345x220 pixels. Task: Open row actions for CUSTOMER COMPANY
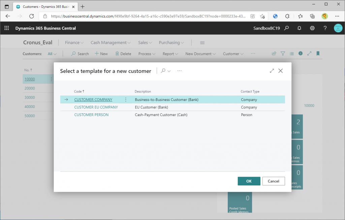[x=126, y=100]
